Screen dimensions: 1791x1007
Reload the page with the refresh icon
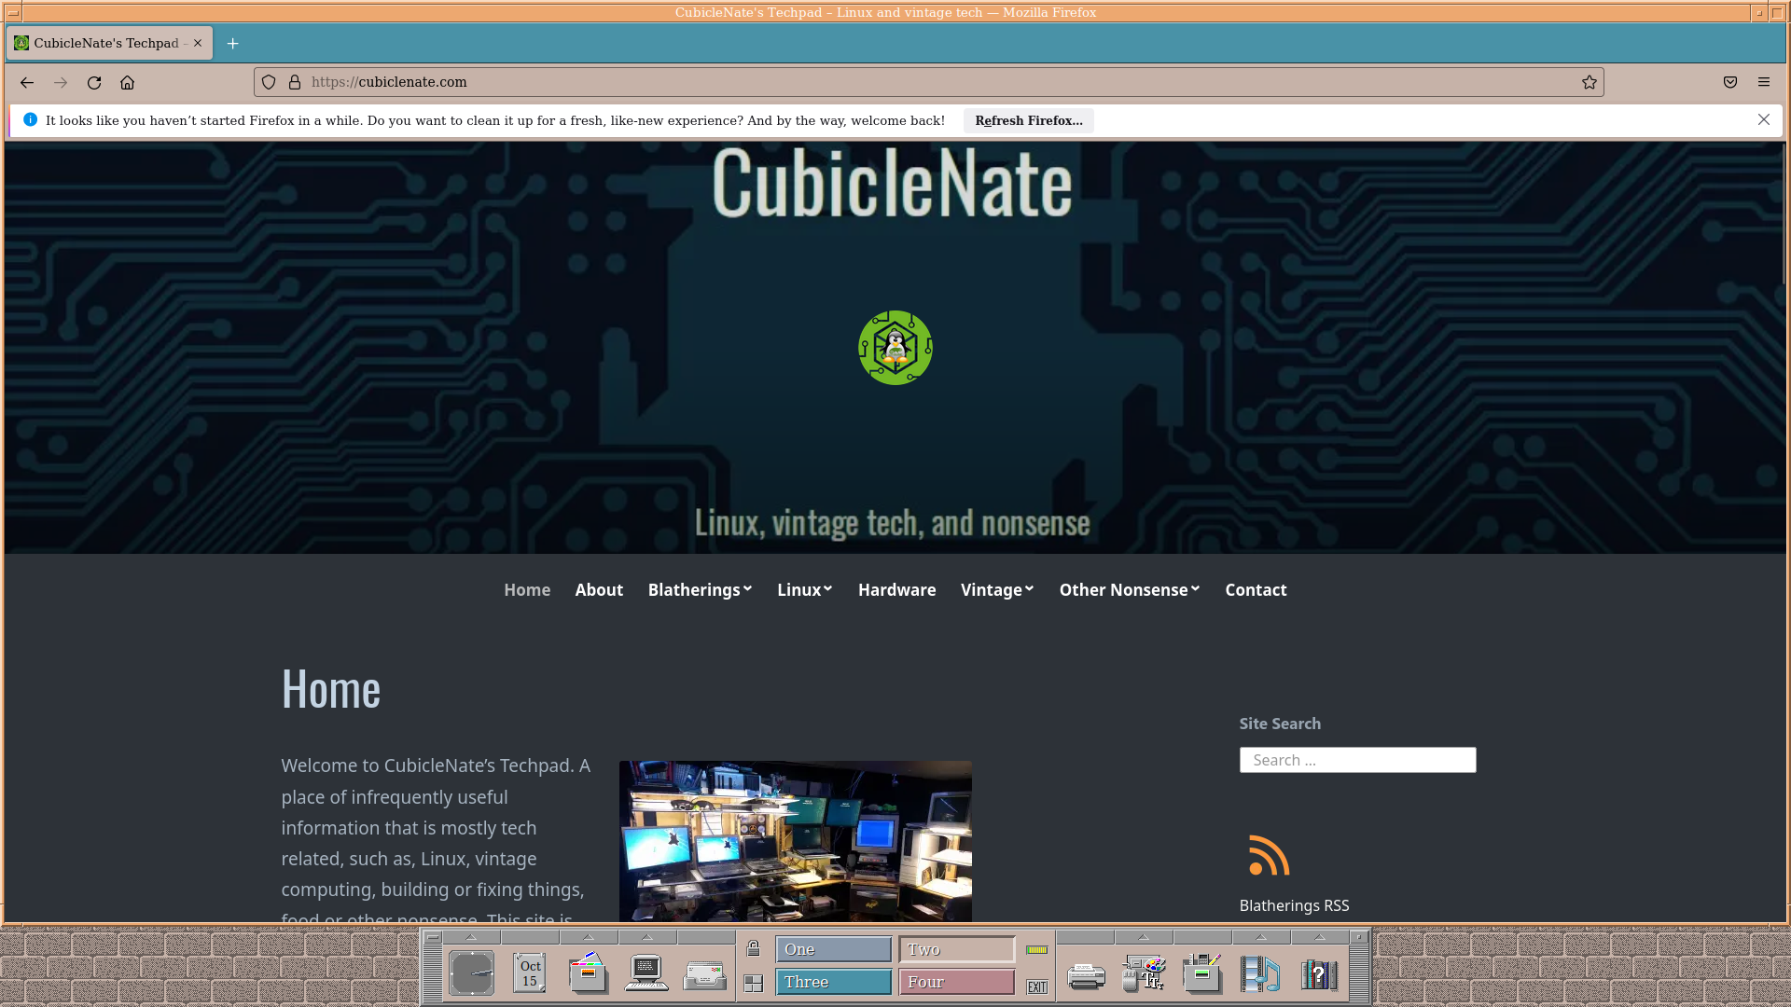coord(94,82)
